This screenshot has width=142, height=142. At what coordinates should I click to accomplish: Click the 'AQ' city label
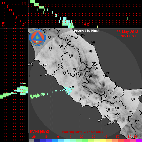pos(90,76)
